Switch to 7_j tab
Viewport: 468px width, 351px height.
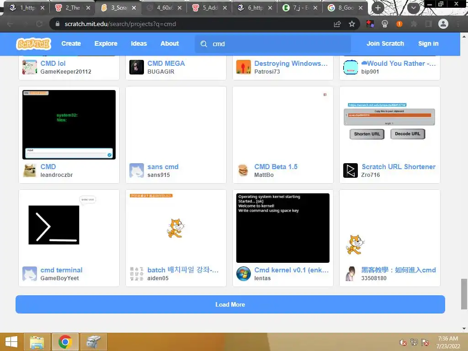(x=300, y=8)
